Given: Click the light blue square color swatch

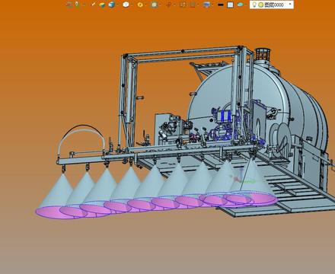Looking at the screenshot, I should (230, 5).
